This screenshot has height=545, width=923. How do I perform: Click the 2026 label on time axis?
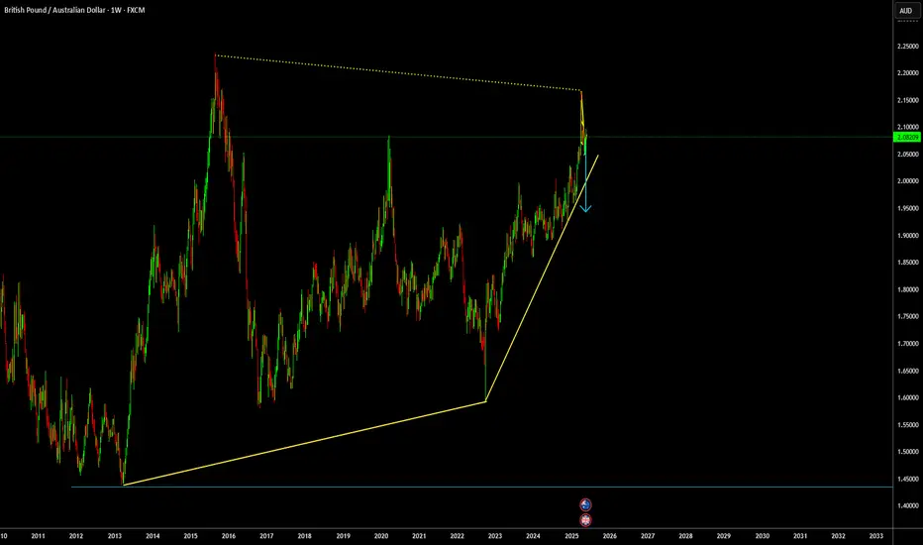[x=610, y=536]
